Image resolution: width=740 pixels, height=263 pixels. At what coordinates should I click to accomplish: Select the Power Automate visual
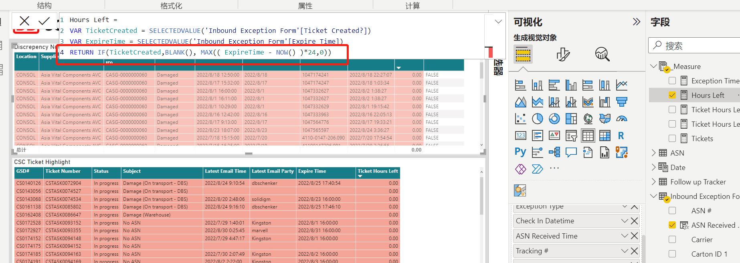point(538,169)
